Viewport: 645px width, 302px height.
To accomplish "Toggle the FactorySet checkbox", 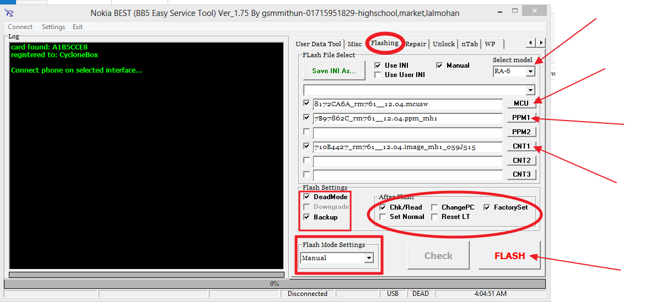I will [x=487, y=207].
